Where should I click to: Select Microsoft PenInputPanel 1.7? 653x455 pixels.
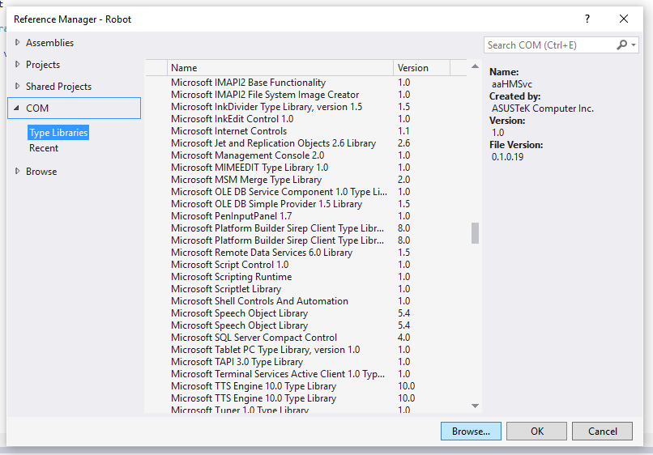pyautogui.click(x=306, y=216)
